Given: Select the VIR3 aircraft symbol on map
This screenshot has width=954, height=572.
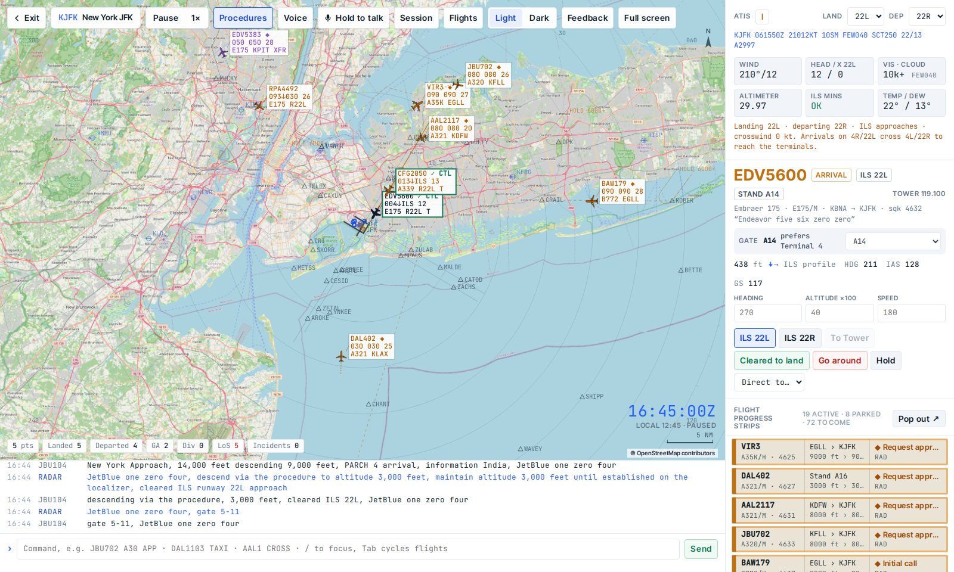Looking at the screenshot, I should [417, 105].
